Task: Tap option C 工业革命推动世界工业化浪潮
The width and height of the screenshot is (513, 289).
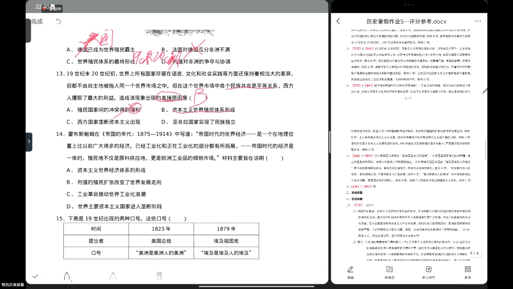Action: (106, 194)
